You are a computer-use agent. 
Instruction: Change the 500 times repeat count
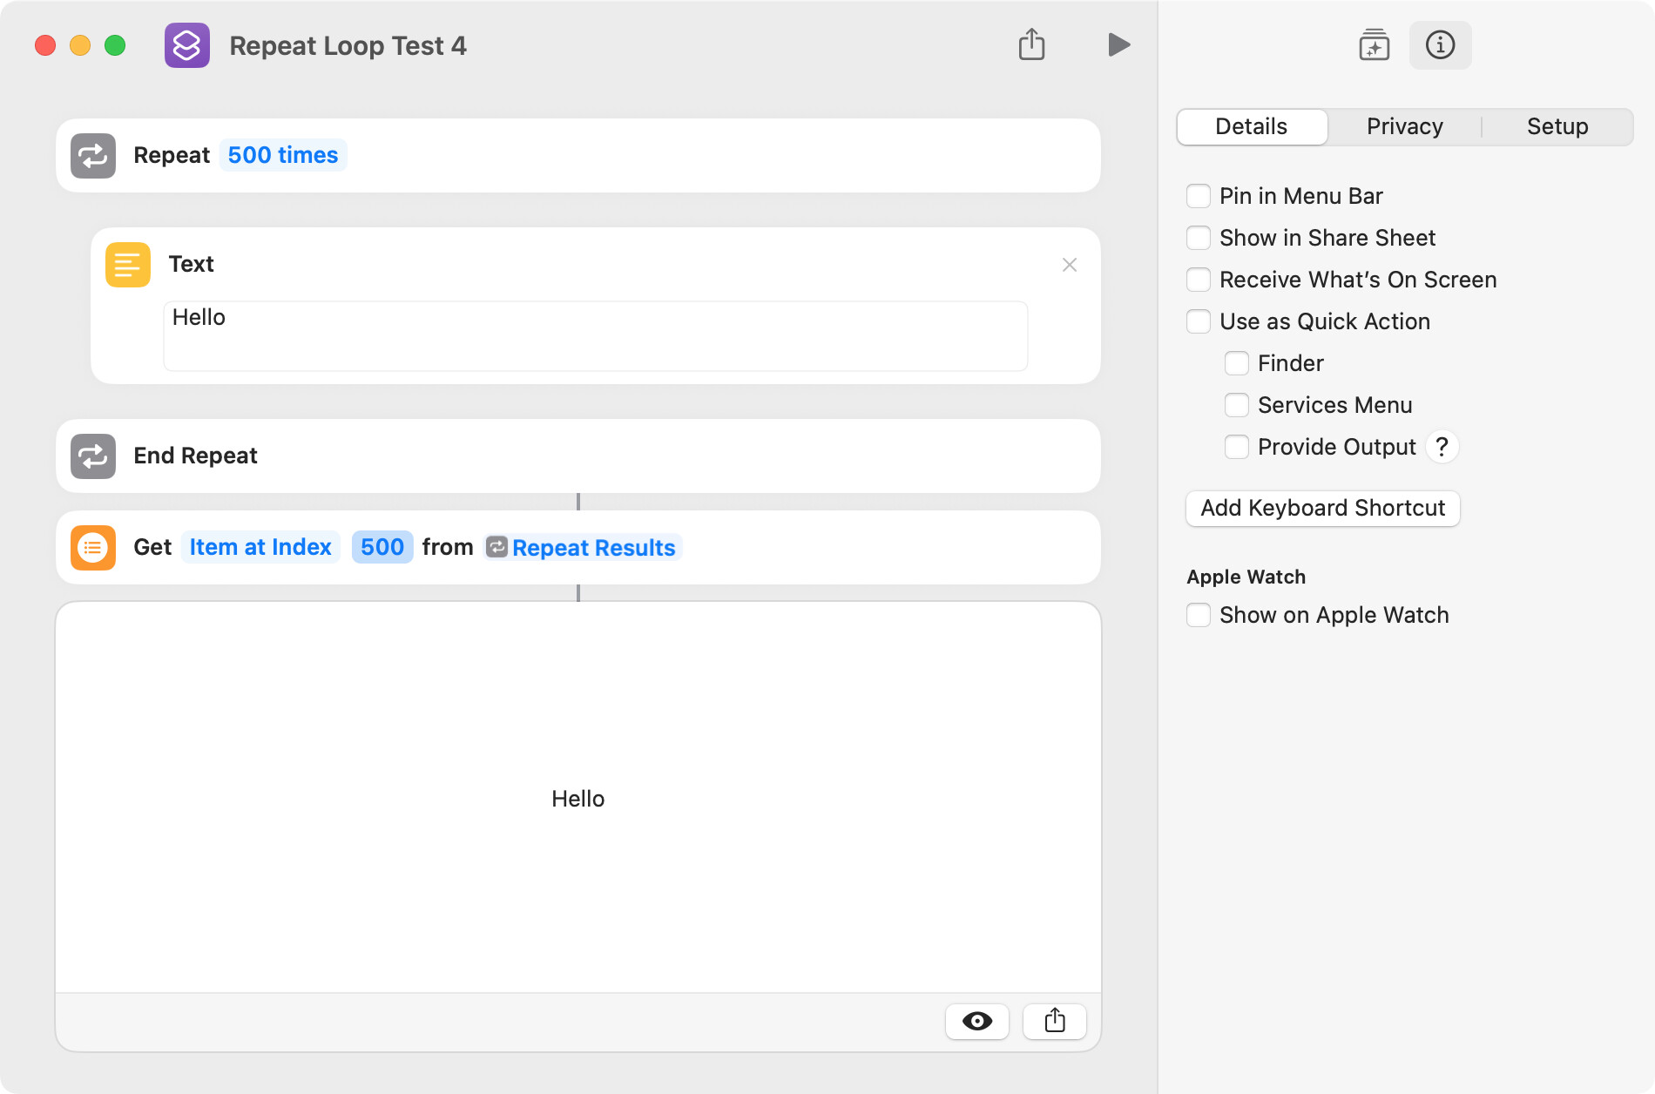click(x=283, y=155)
